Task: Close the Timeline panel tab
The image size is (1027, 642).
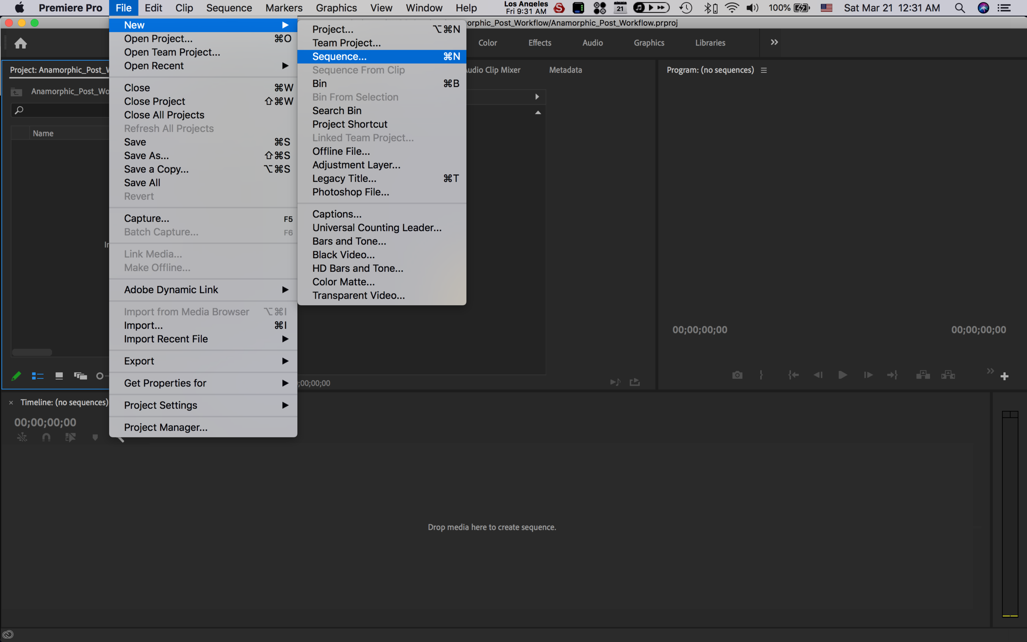Action: click(x=11, y=403)
